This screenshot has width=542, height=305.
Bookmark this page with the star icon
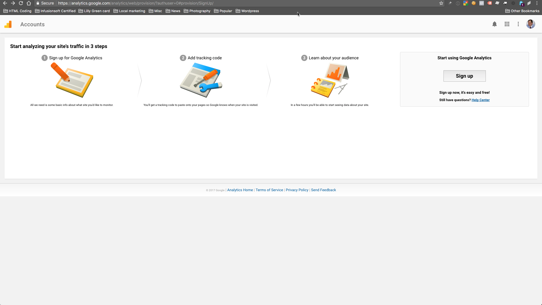pos(441,3)
